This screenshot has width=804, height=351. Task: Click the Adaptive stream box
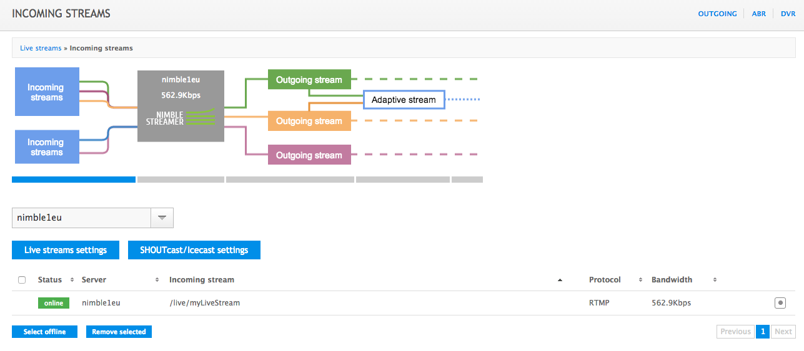[x=404, y=100]
